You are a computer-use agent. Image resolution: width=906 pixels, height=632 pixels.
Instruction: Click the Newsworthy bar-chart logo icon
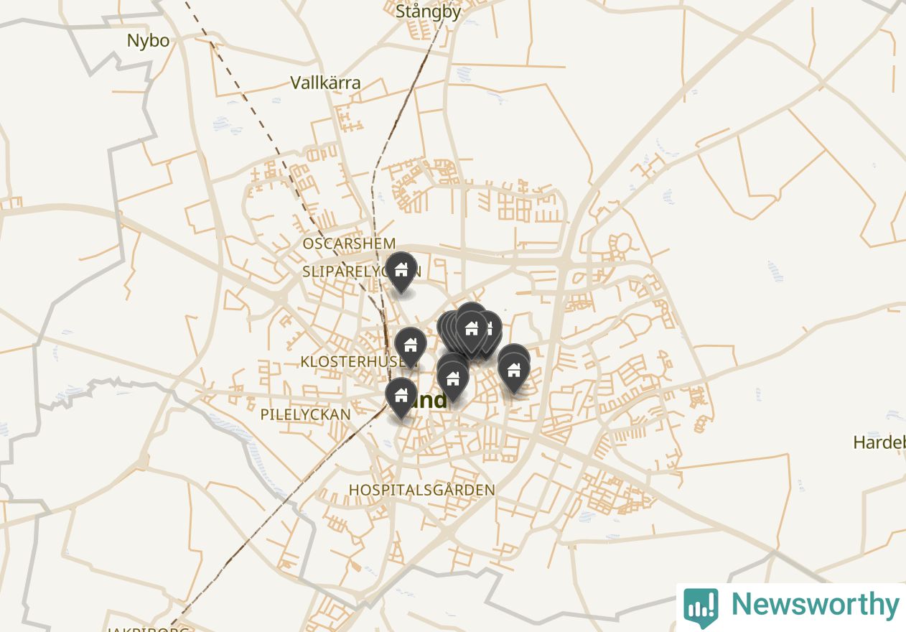701,608
